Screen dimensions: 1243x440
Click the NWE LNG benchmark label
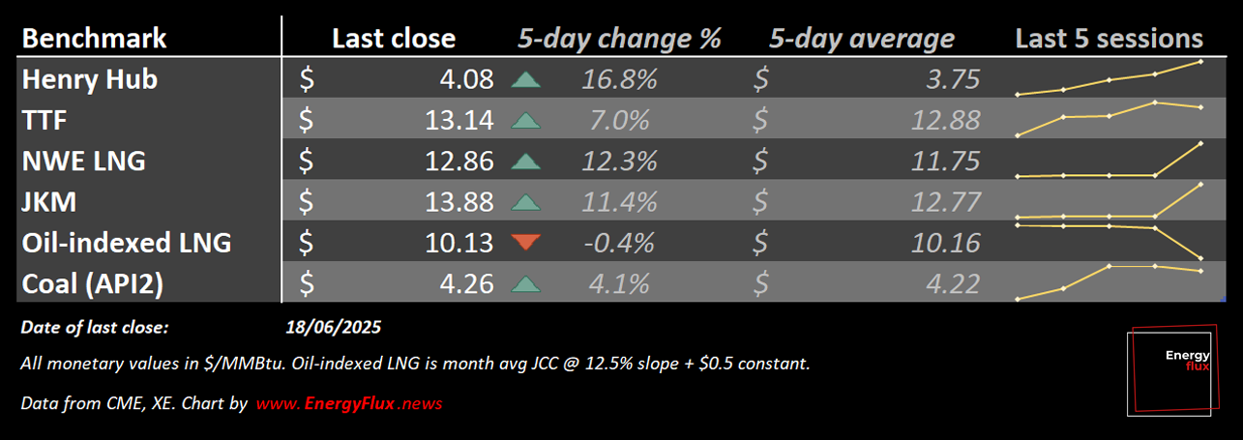pyautogui.click(x=83, y=161)
